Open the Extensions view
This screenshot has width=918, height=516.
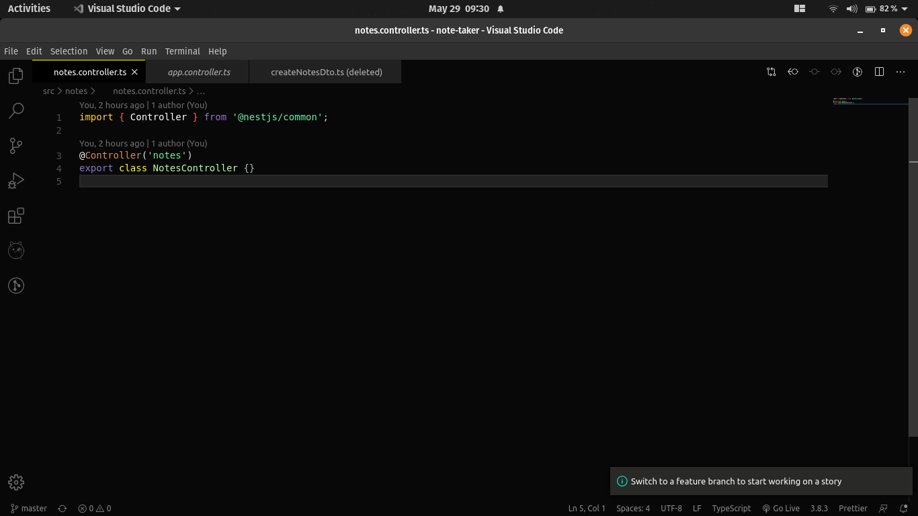click(x=15, y=215)
